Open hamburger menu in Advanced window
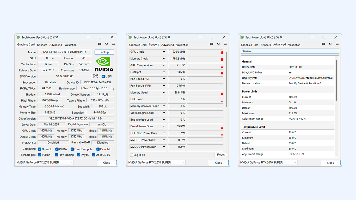Image resolution: width=356 pixels, height=200 pixels. [x=337, y=44]
